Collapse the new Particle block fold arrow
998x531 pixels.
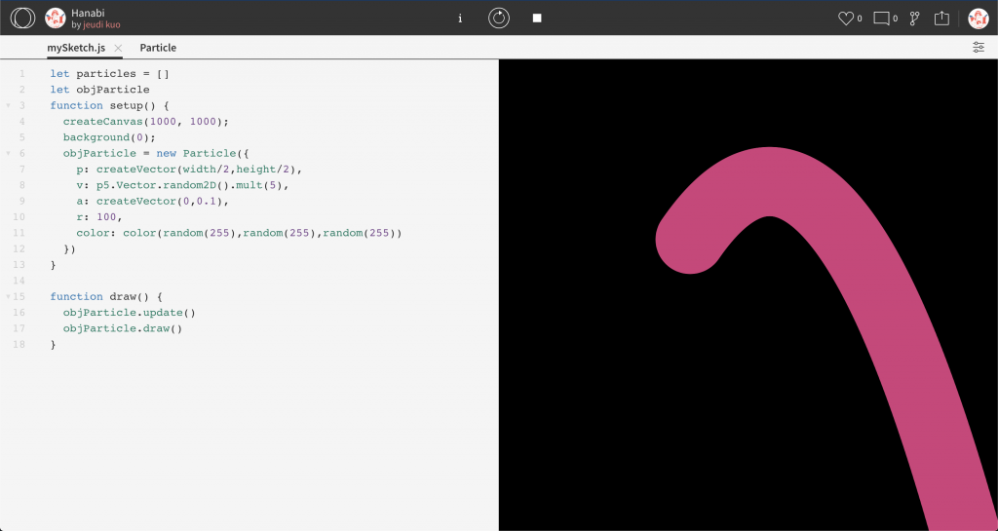pos(8,153)
